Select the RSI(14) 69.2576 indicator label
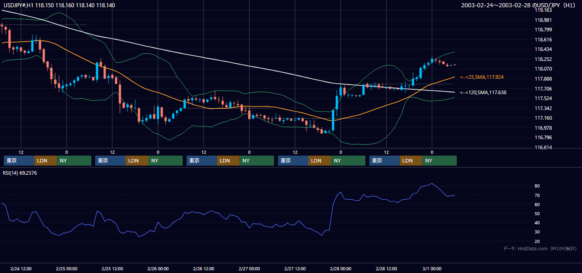582x273 pixels. point(20,173)
